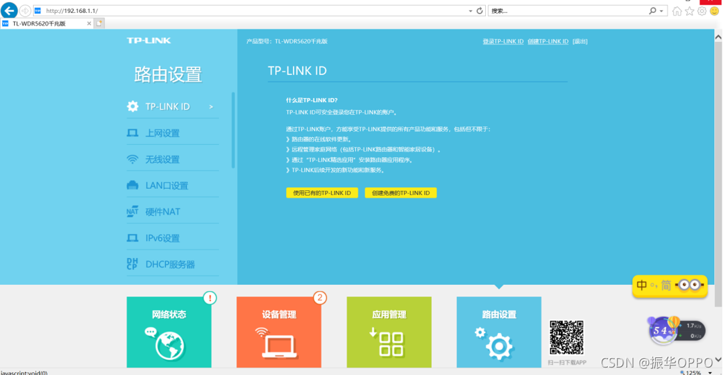Open favorites star icon

pos(689,11)
